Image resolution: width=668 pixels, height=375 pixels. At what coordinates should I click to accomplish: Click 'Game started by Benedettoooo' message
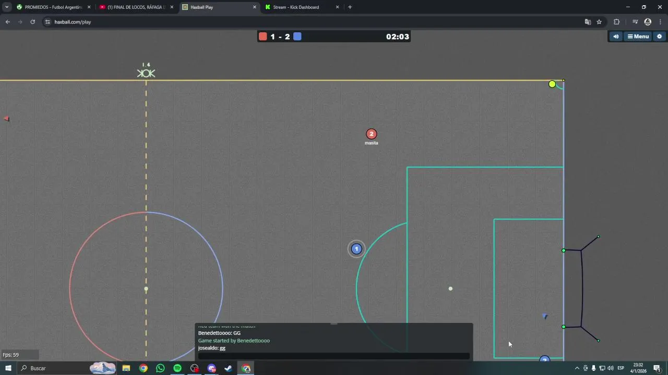pyautogui.click(x=234, y=341)
